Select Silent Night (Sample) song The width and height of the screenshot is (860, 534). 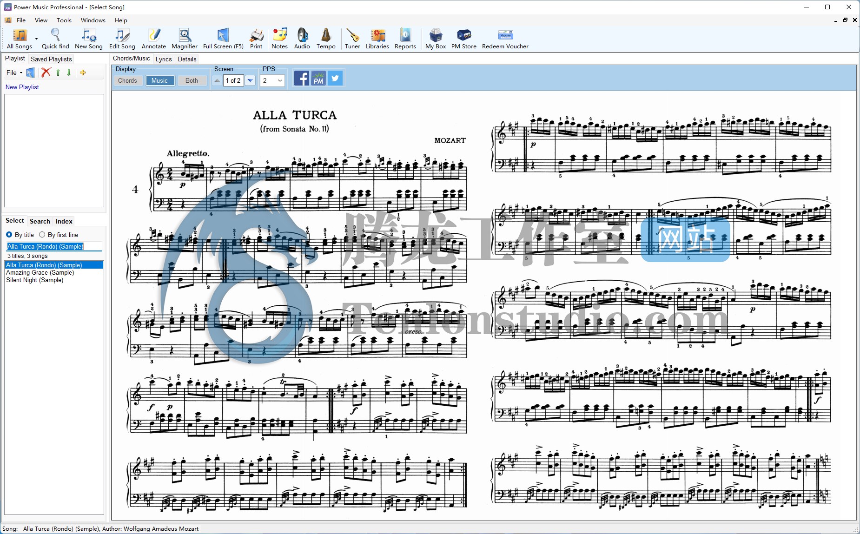[54, 280]
